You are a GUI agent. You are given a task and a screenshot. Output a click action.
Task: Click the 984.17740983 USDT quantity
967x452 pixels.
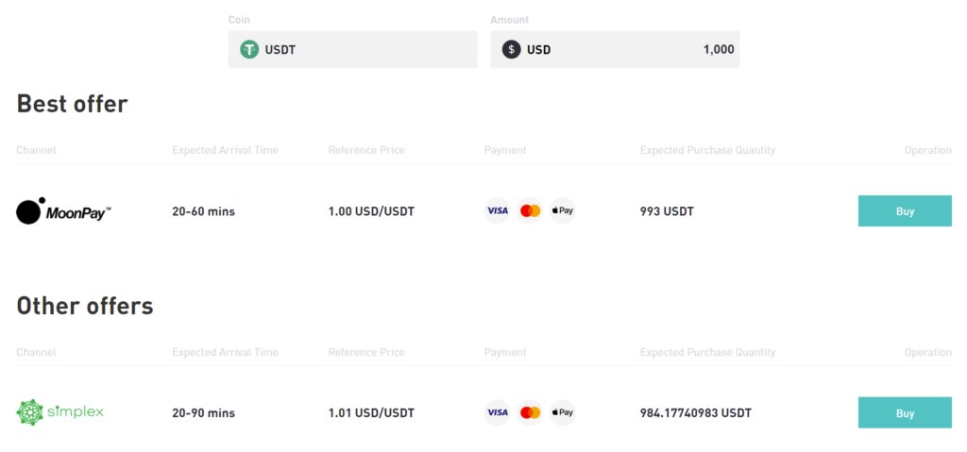(x=696, y=413)
